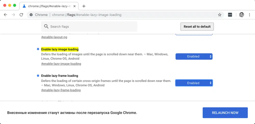Screen dimensions: 255x124
Task: Open the user profile avatar
Action: pyautogui.click(x=241, y=15)
